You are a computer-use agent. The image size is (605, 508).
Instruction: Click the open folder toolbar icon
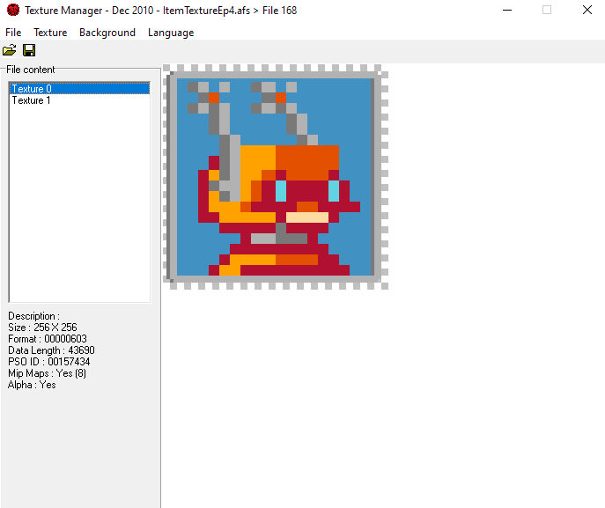pyautogui.click(x=10, y=50)
